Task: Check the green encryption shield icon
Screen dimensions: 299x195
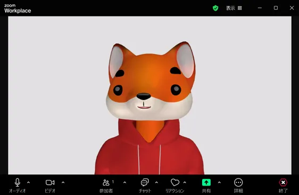Action: (x=215, y=8)
